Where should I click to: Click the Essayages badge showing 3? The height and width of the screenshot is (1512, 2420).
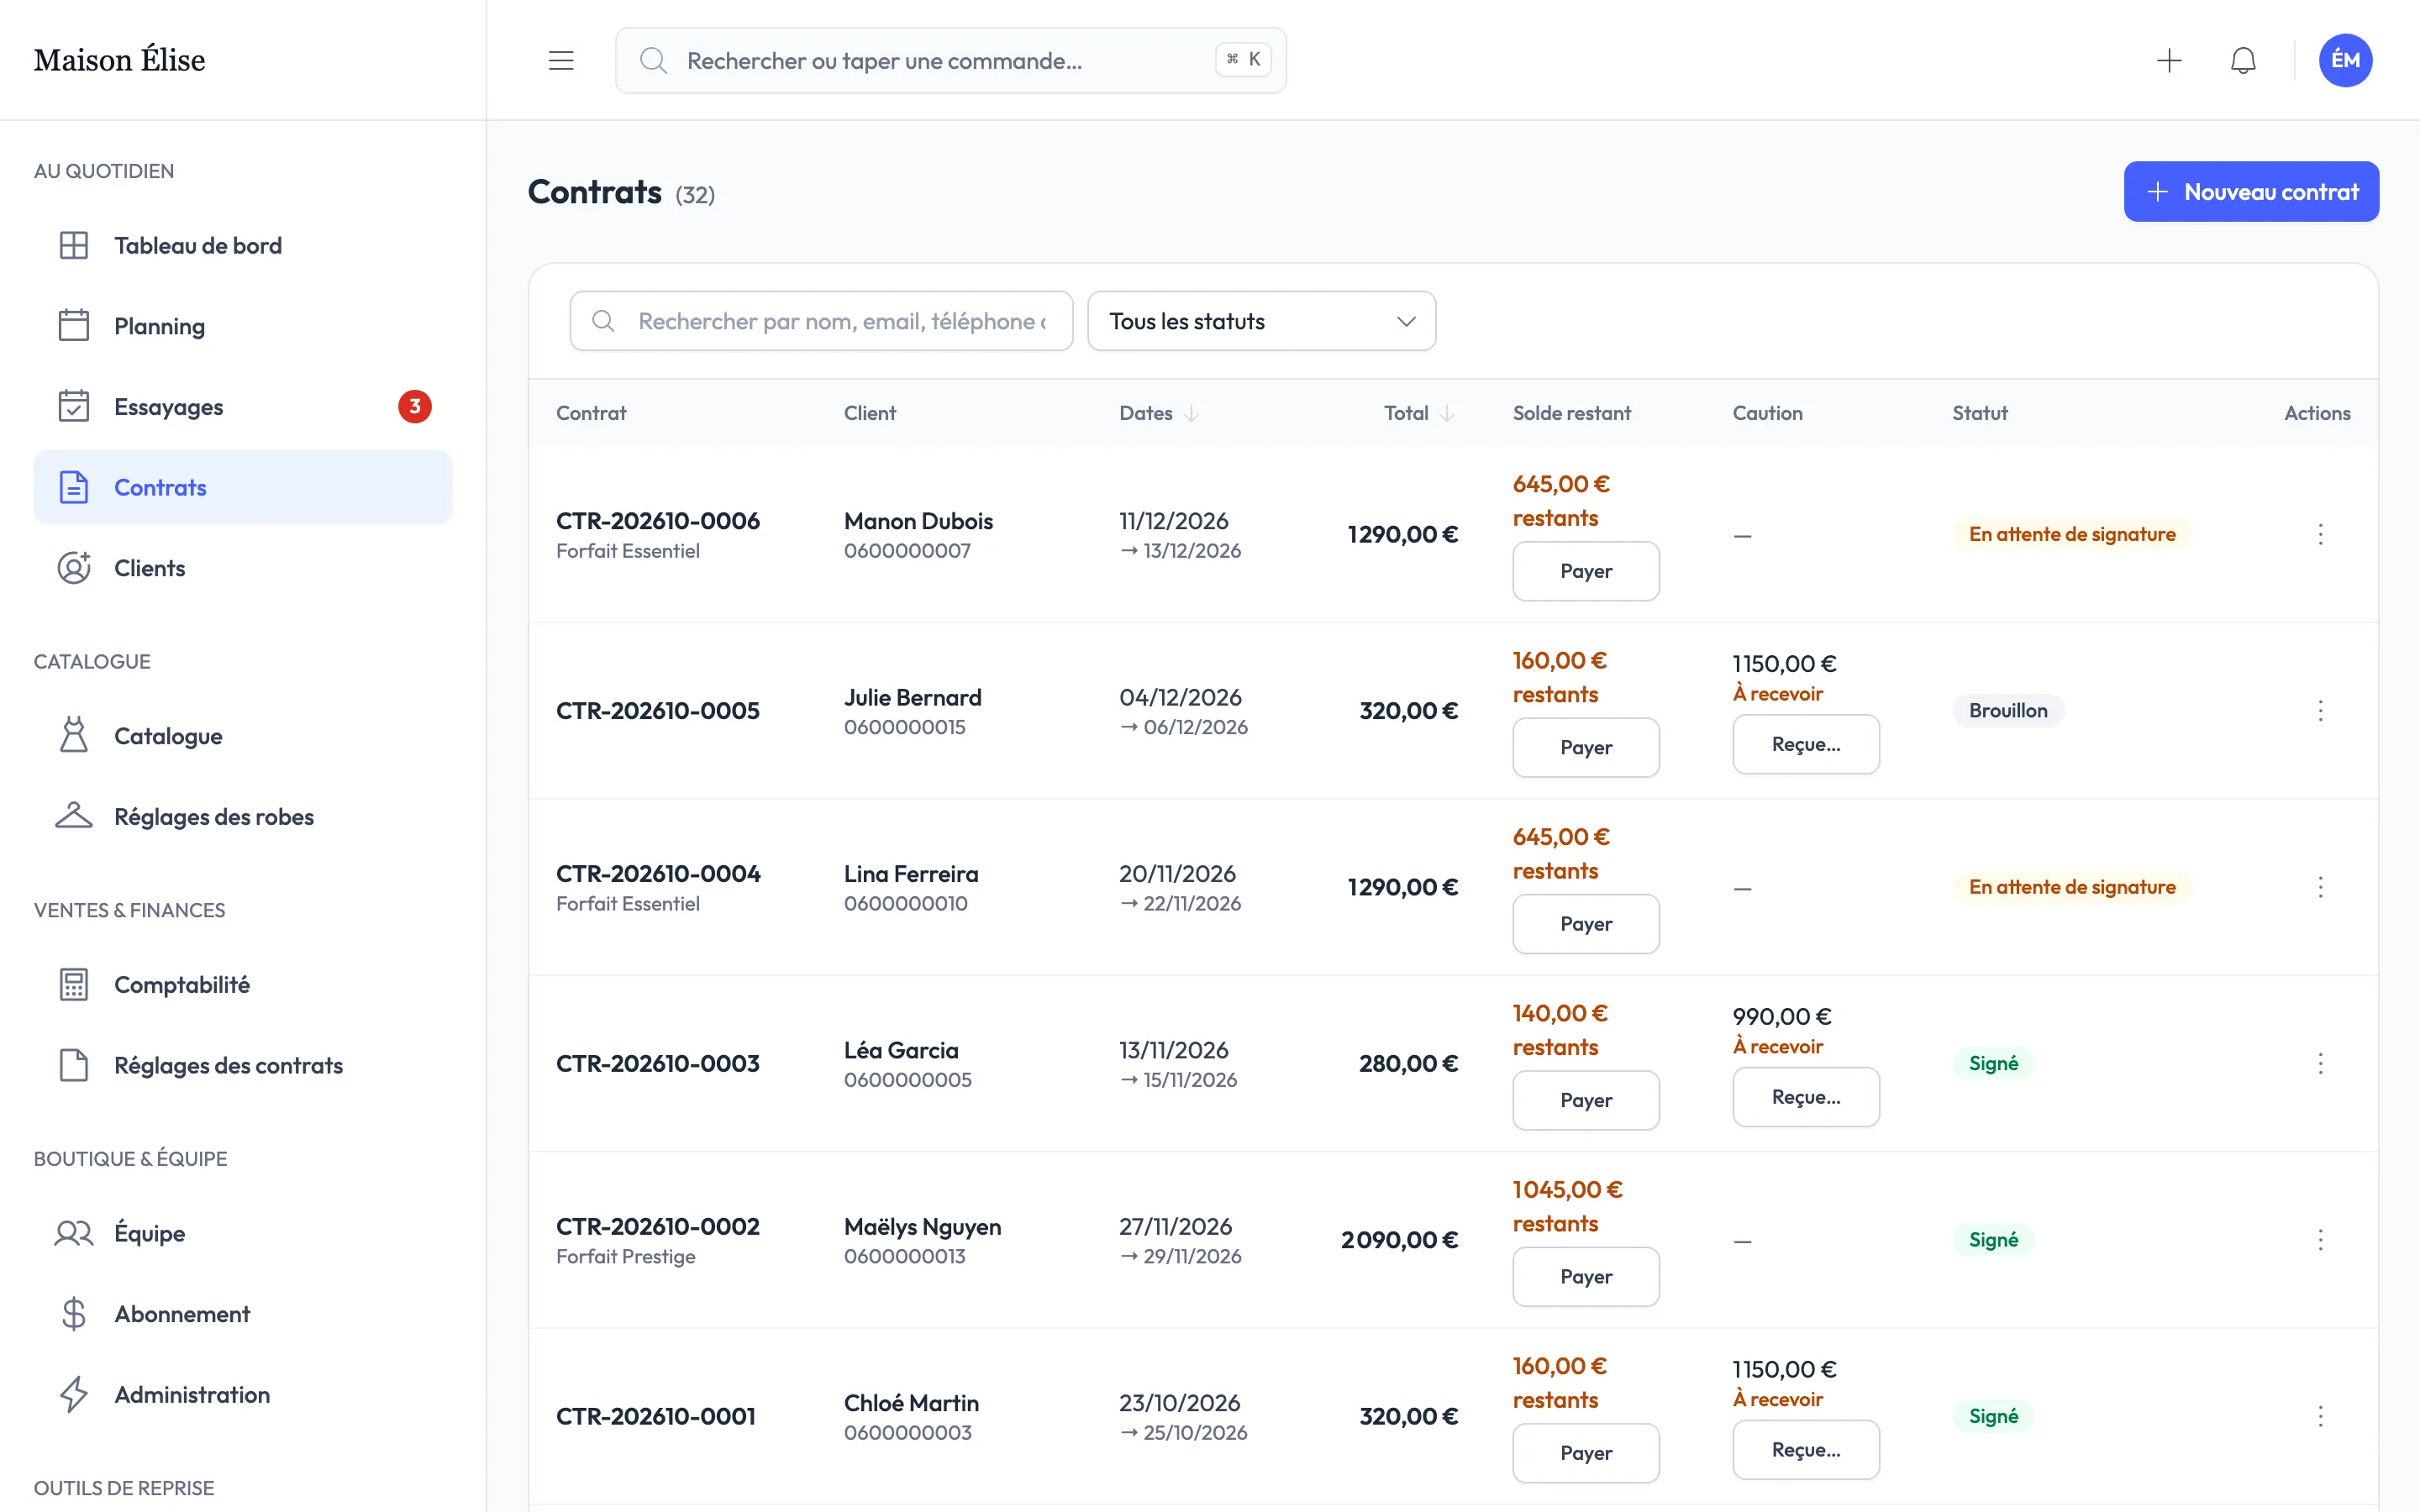415,407
